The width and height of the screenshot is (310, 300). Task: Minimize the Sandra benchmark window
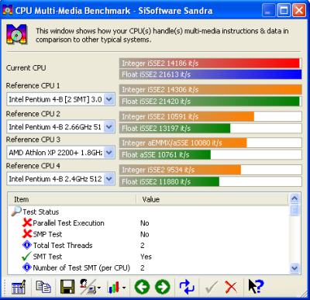coord(268,11)
